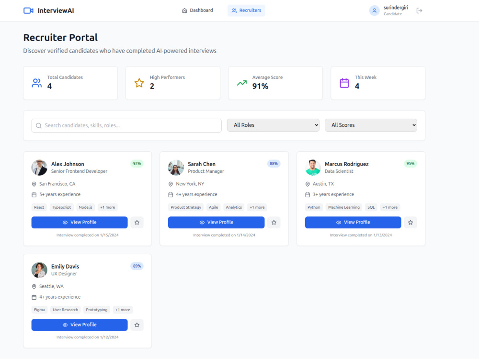
Task: Click Marcus Rodriguez's profile photo
Action: pyautogui.click(x=313, y=168)
